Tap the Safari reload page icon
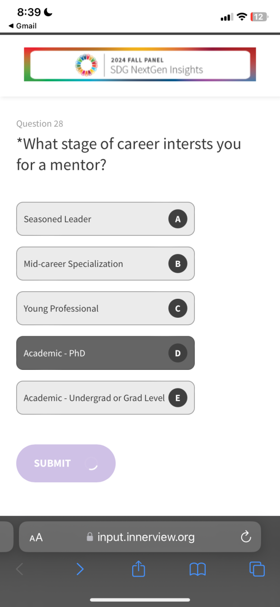This screenshot has width=280, height=607. point(245,537)
